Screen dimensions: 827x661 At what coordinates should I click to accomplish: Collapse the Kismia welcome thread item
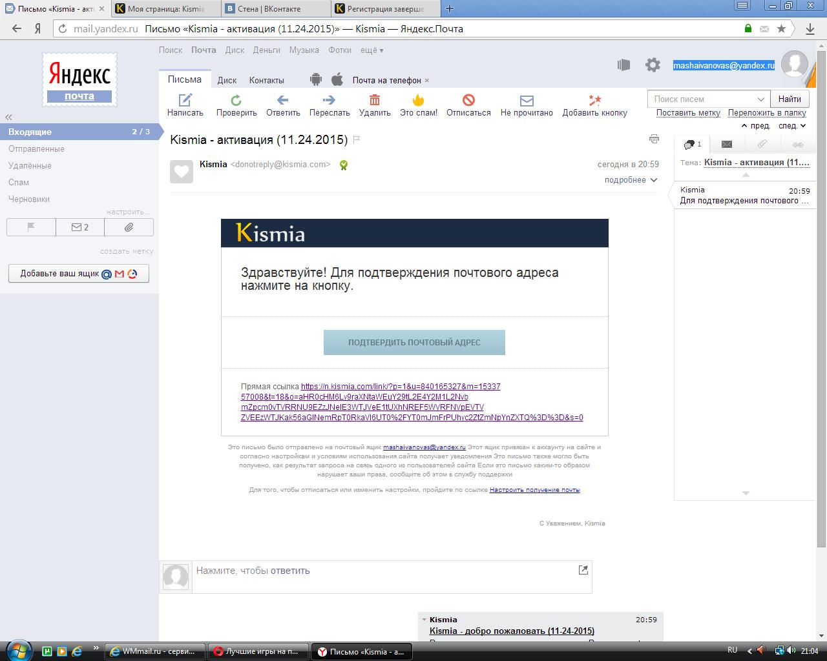424,620
